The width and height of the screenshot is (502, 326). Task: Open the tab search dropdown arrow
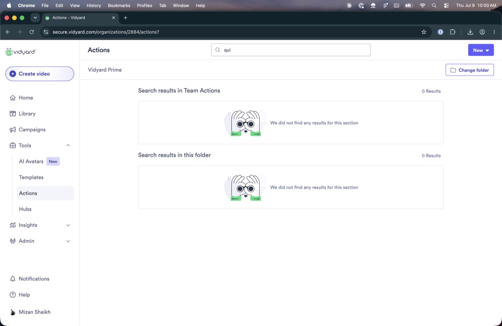point(35,18)
